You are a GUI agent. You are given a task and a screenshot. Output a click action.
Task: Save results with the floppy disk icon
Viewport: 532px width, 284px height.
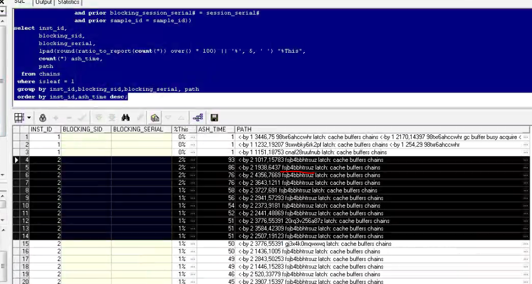(214, 118)
